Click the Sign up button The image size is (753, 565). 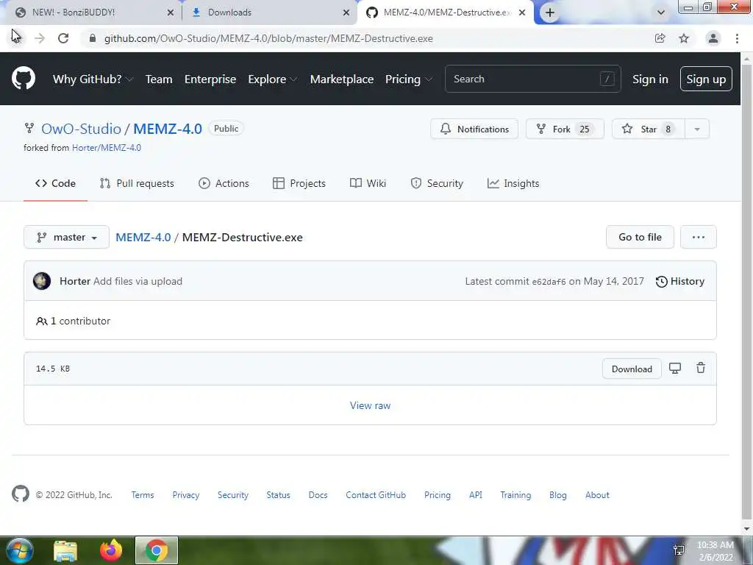tap(706, 79)
